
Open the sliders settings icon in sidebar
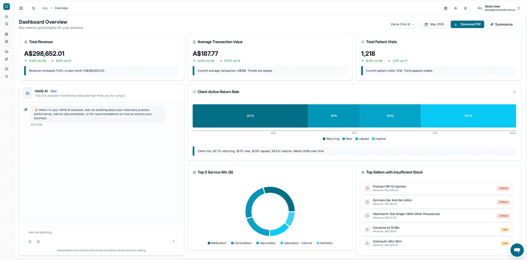tap(7, 76)
